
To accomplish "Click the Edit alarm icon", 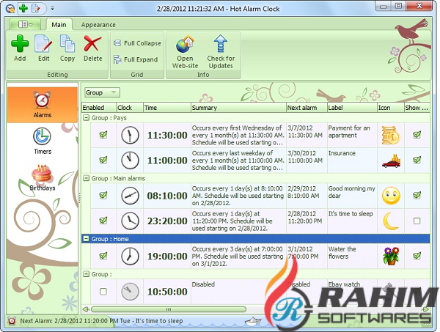I will coord(43,45).
